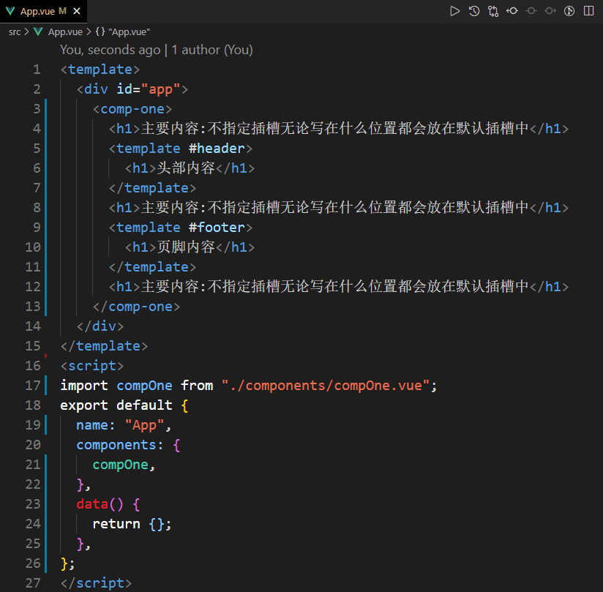Click the M modified badge on the tab
The height and width of the screenshot is (592, 603).
click(x=62, y=11)
